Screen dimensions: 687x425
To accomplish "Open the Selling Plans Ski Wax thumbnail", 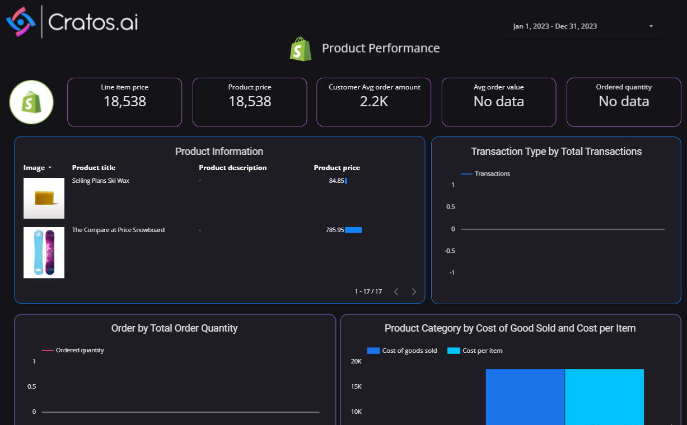I will coord(44,198).
